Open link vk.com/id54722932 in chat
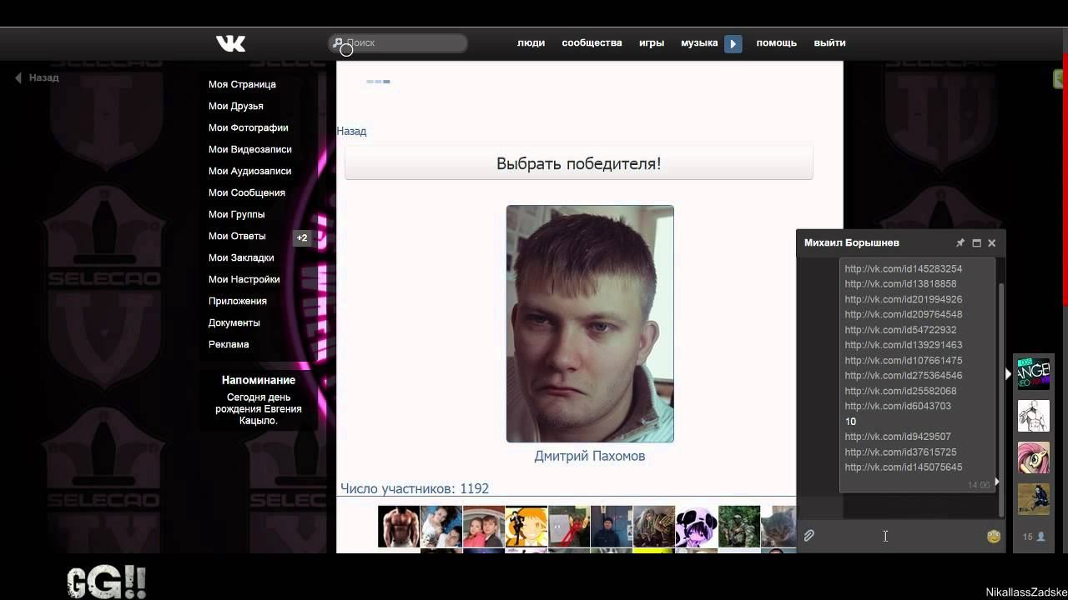This screenshot has width=1068, height=600. (x=900, y=330)
